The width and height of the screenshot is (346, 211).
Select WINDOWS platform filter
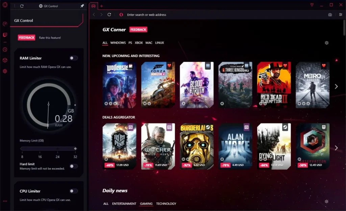pyautogui.click(x=118, y=43)
